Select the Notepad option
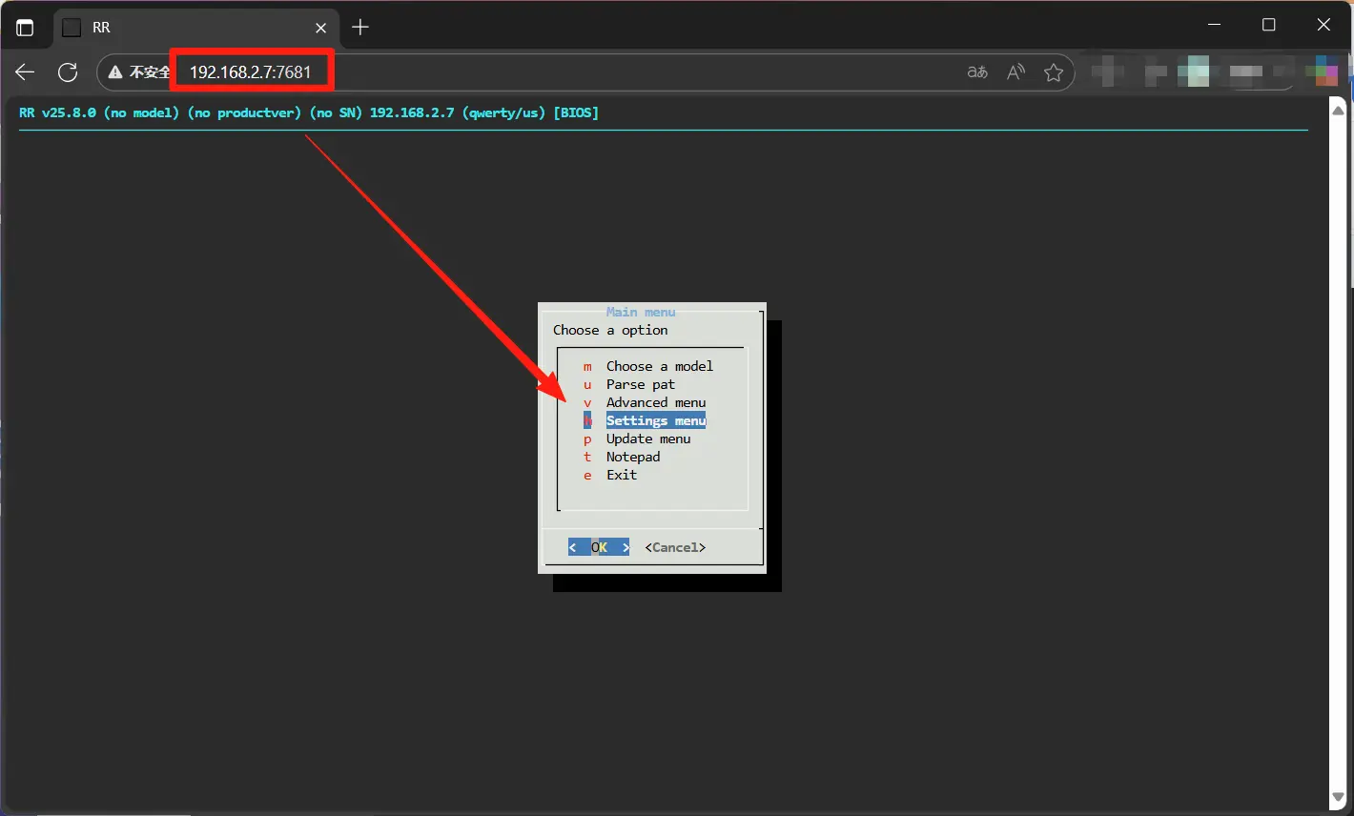1354x816 pixels. coord(633,457)
